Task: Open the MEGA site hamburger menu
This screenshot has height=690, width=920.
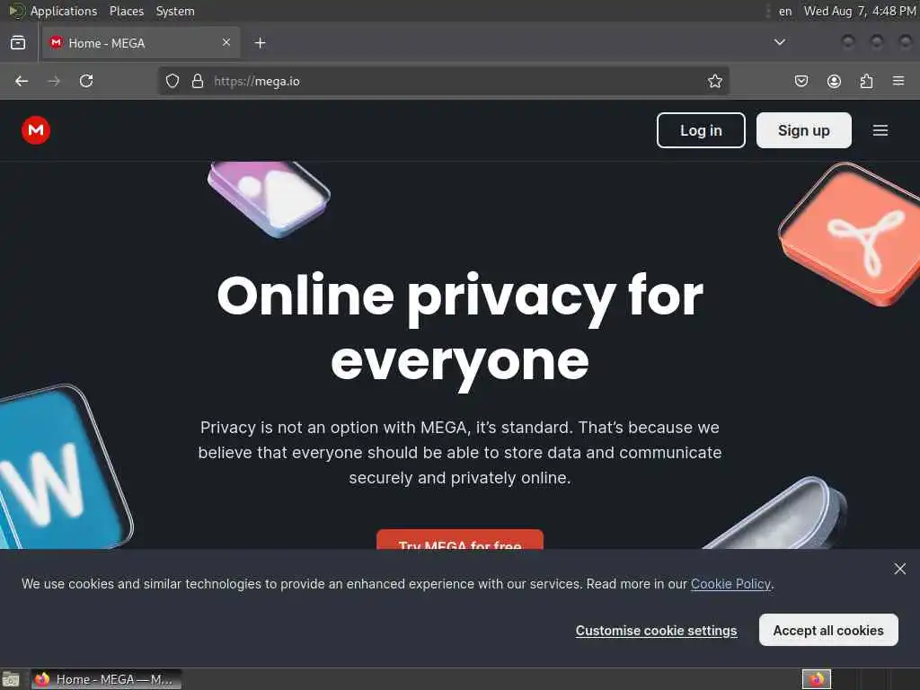Action: coord(880,130)
